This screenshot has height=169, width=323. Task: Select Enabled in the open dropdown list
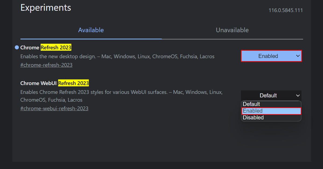coord(271,111)
